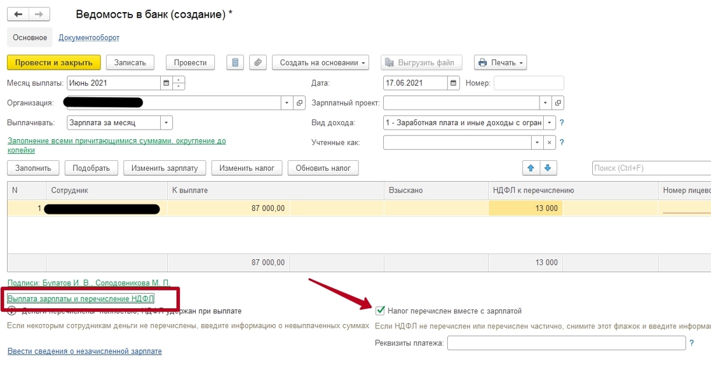This screenshot has height=366, width=711.
Task: Click the back arrow navigation icon
Action: [18, 14]
